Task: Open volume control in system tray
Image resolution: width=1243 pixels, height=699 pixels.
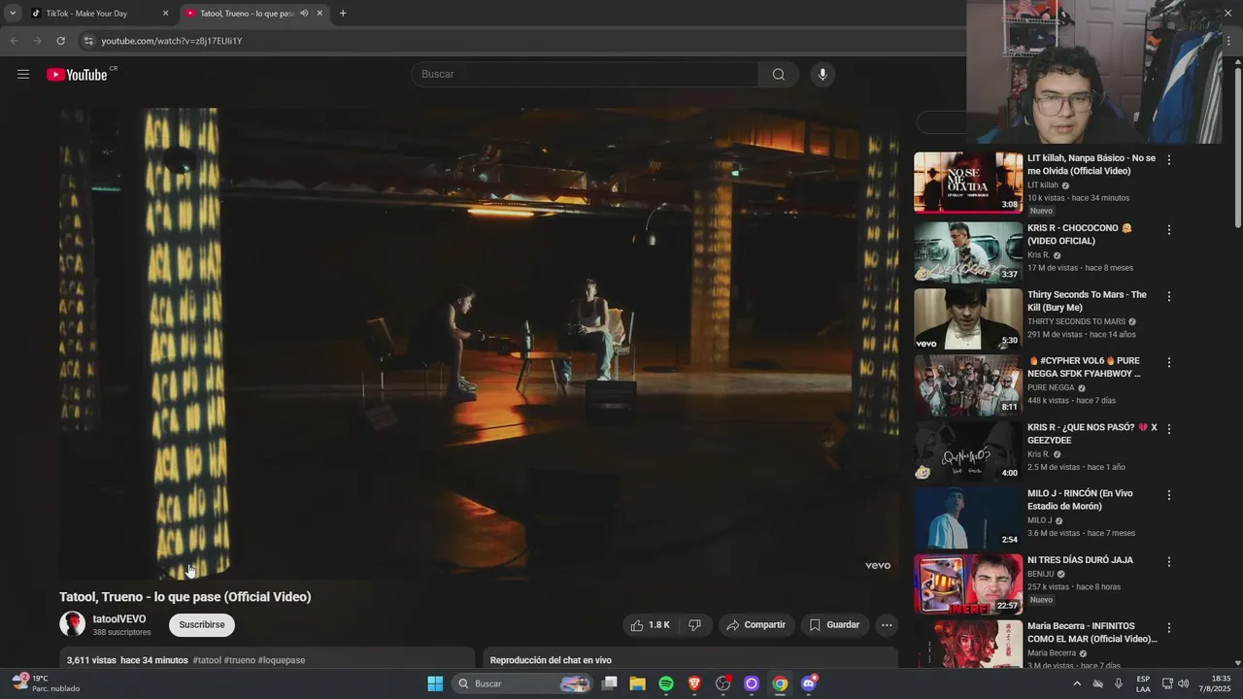Action: point(1184,683)
